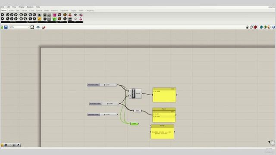Viewport: 276px width, 155px height.
Task: Select the yellow Panel icon in Input group
Action: tap(39, 19)
